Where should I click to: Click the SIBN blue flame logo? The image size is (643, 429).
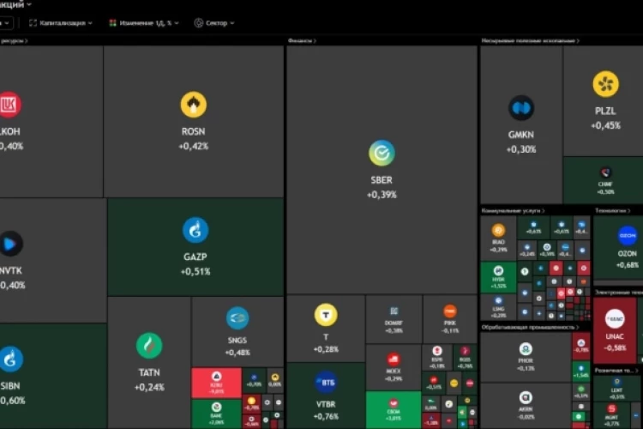10,360
